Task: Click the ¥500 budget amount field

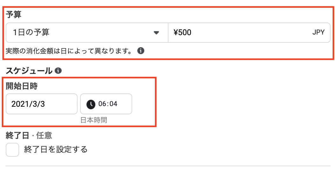Action: (x=222, y=32)
